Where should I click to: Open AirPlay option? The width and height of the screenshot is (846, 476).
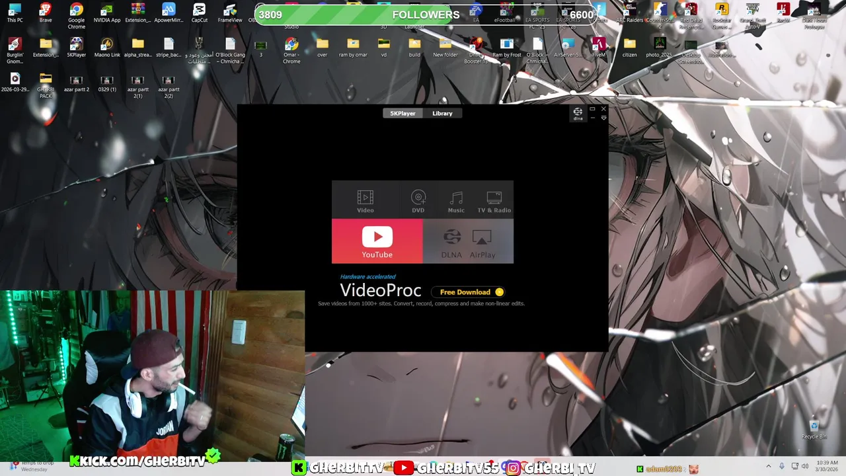click(482, 244)
